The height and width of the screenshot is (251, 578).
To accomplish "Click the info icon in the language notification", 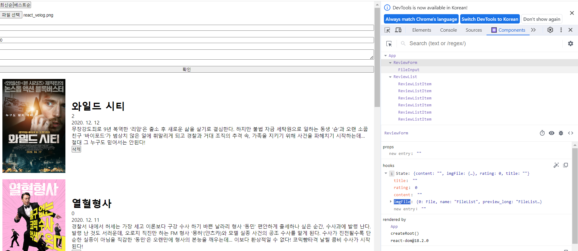I will coord(387,8).
